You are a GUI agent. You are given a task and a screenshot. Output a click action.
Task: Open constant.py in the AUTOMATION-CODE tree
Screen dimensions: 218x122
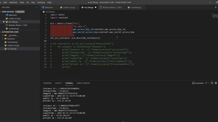coord(12,42)
